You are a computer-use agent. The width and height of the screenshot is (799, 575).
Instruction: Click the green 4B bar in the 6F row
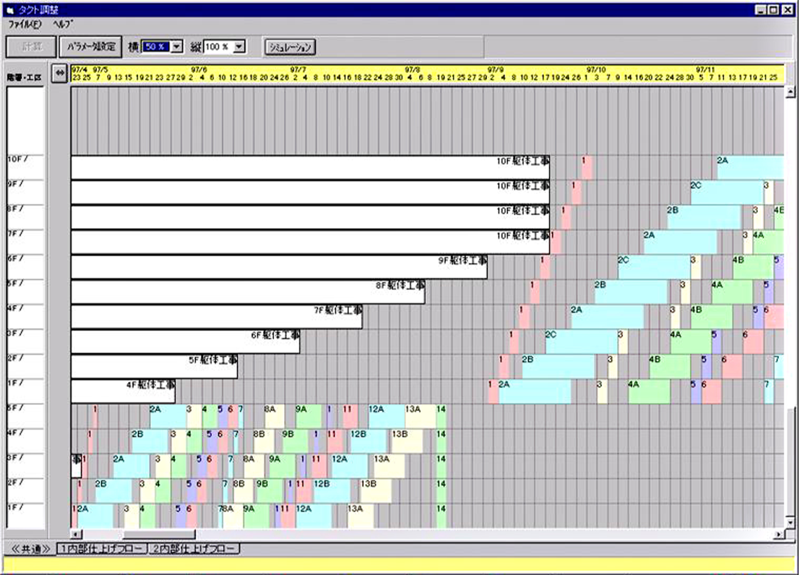(752, 267)
